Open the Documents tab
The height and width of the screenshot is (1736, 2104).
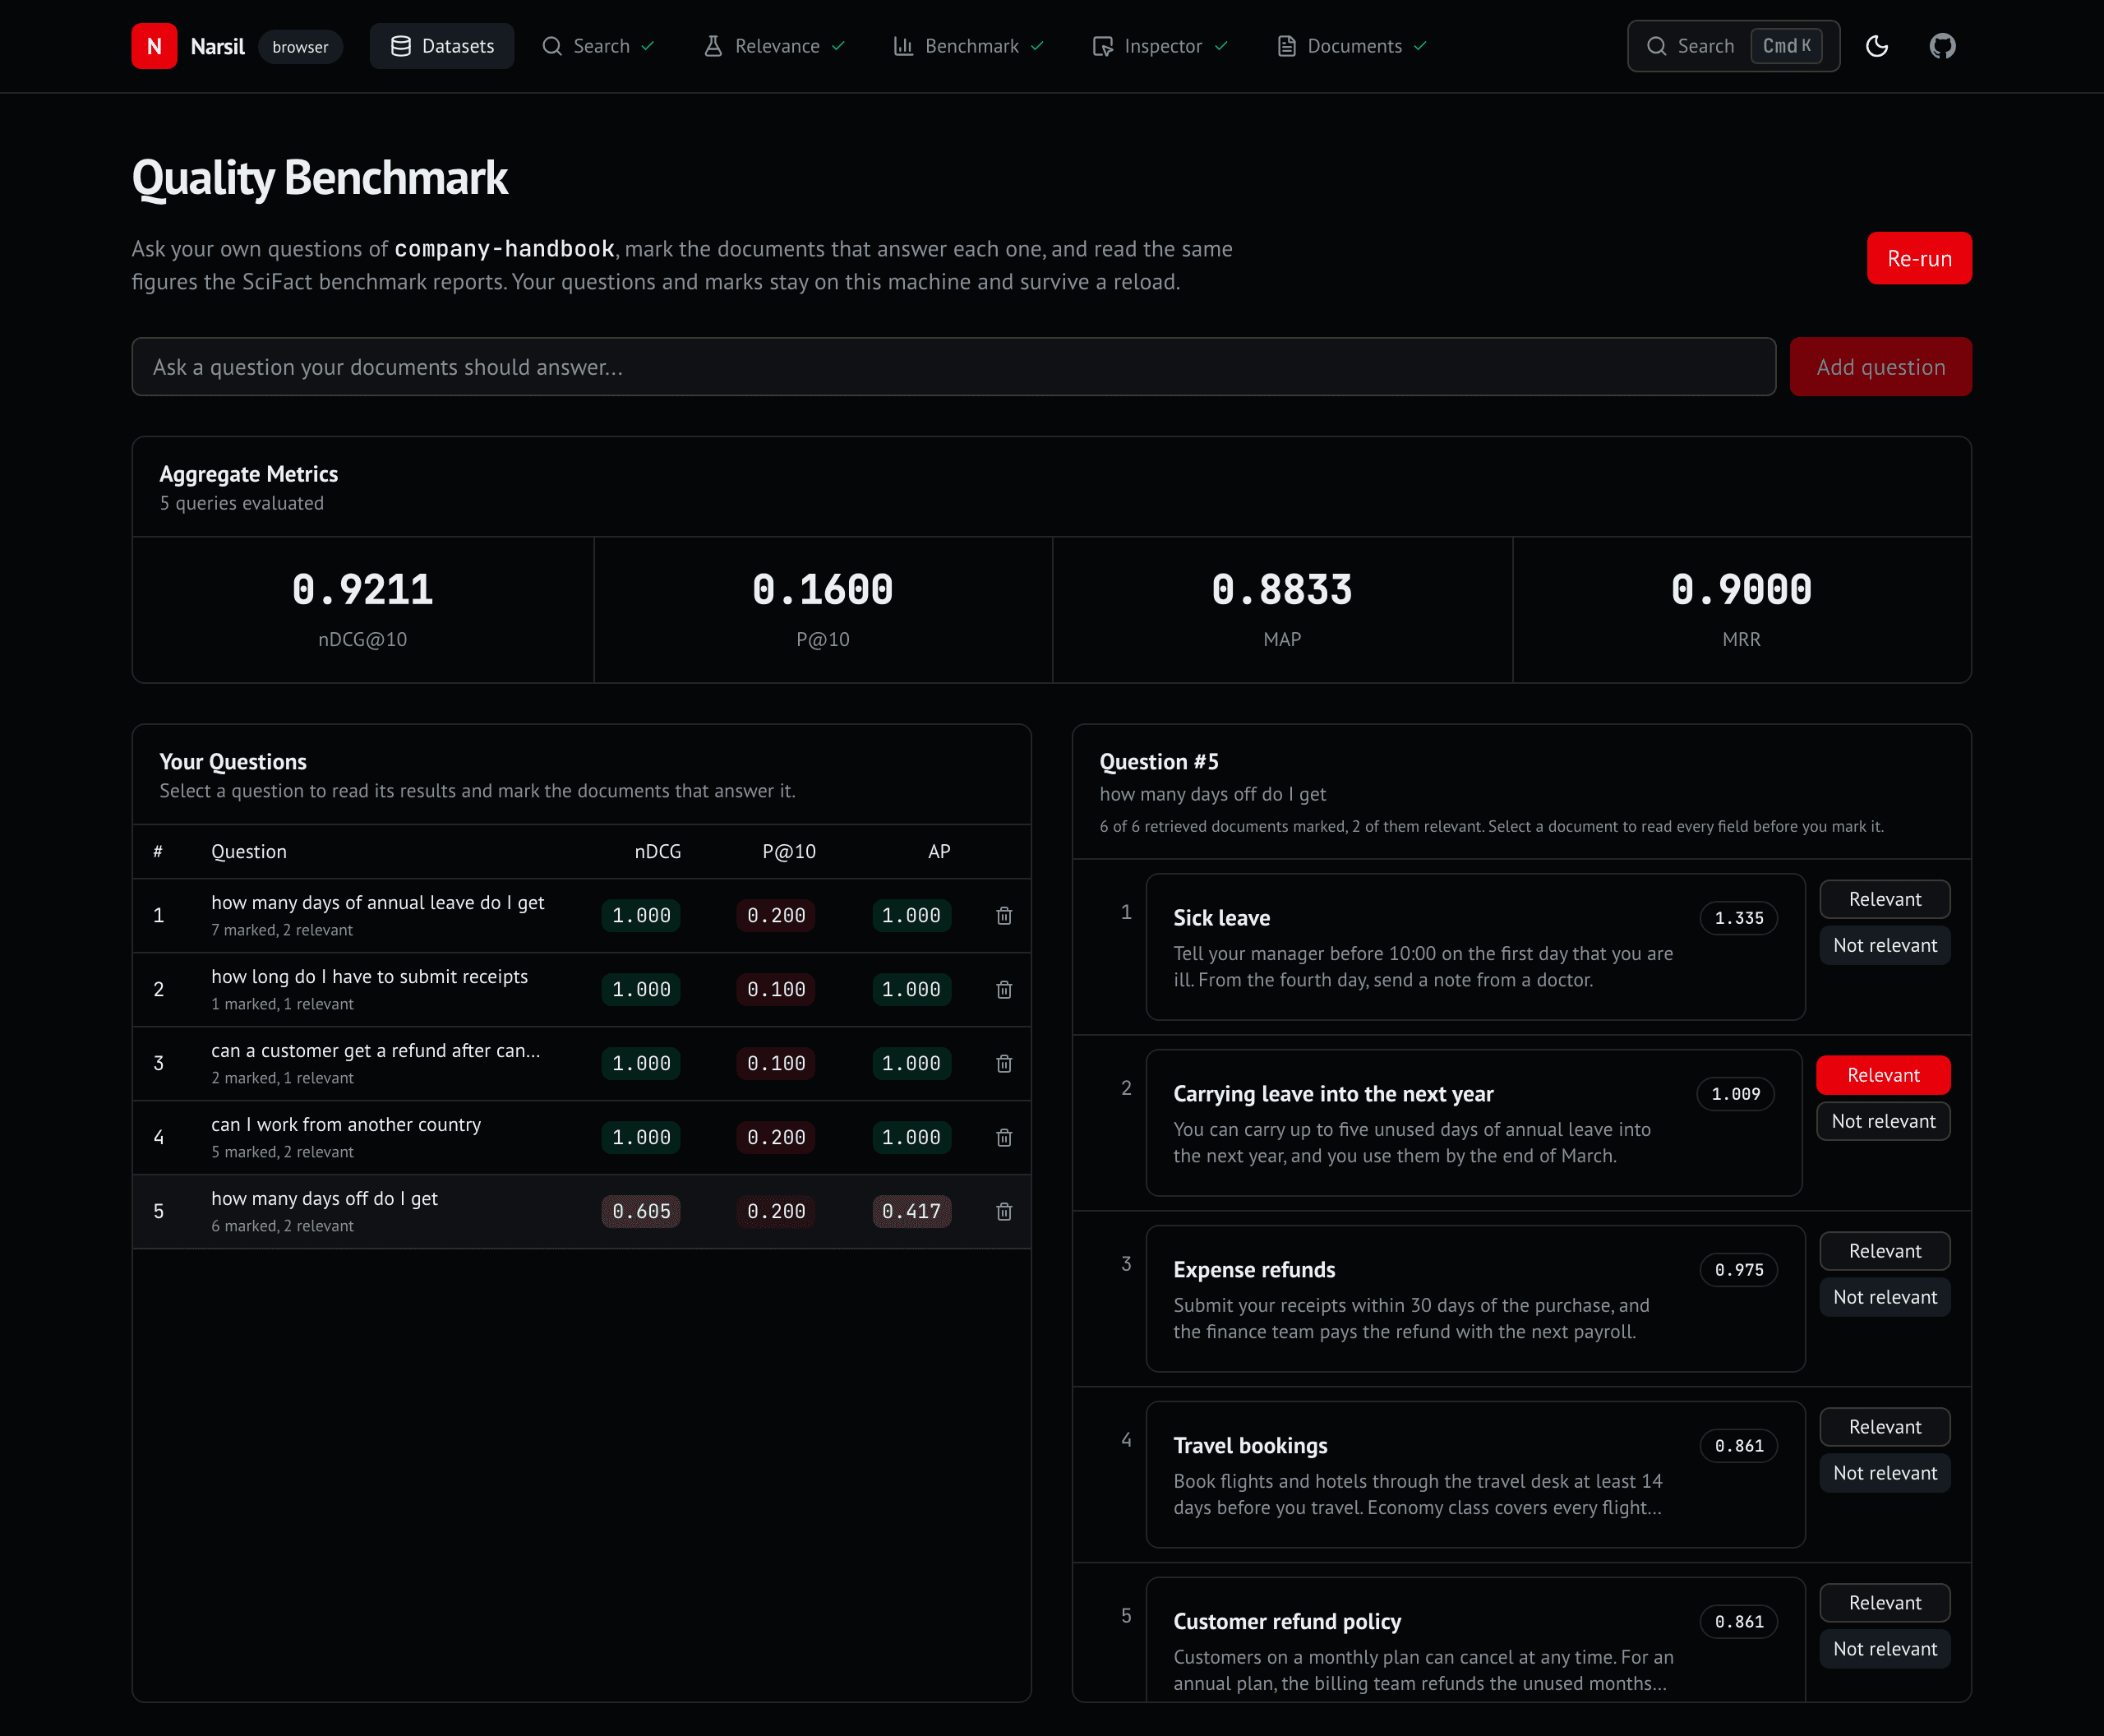1352,46
